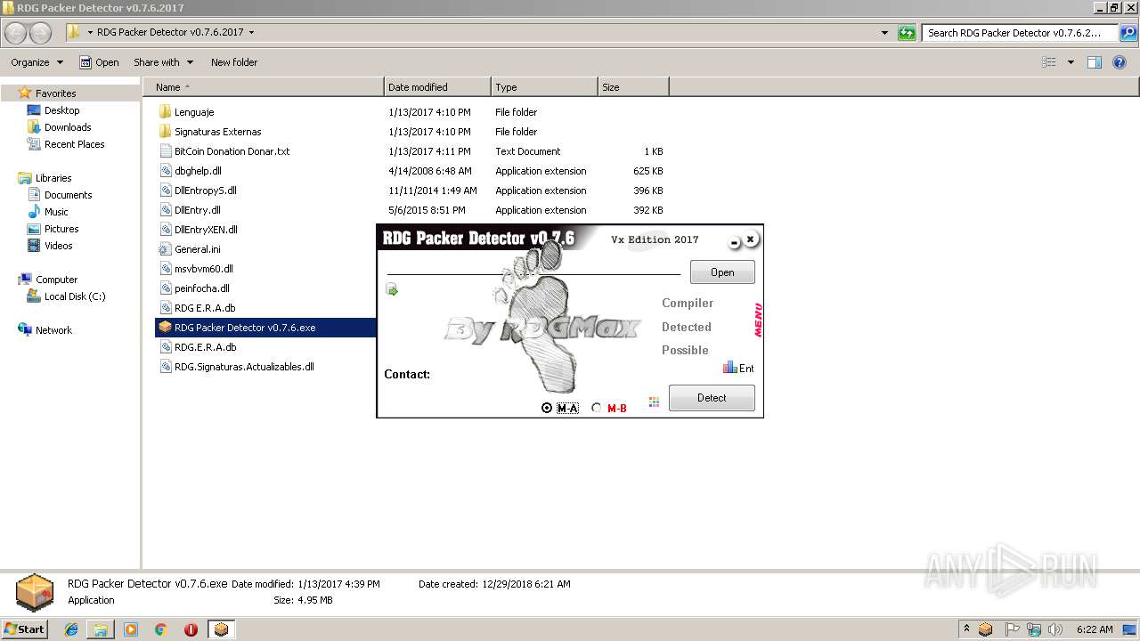Screen dimensions: 1140x641
Task: Select BitCoin Donation Donar.txt file
Action: pos(232,151)
